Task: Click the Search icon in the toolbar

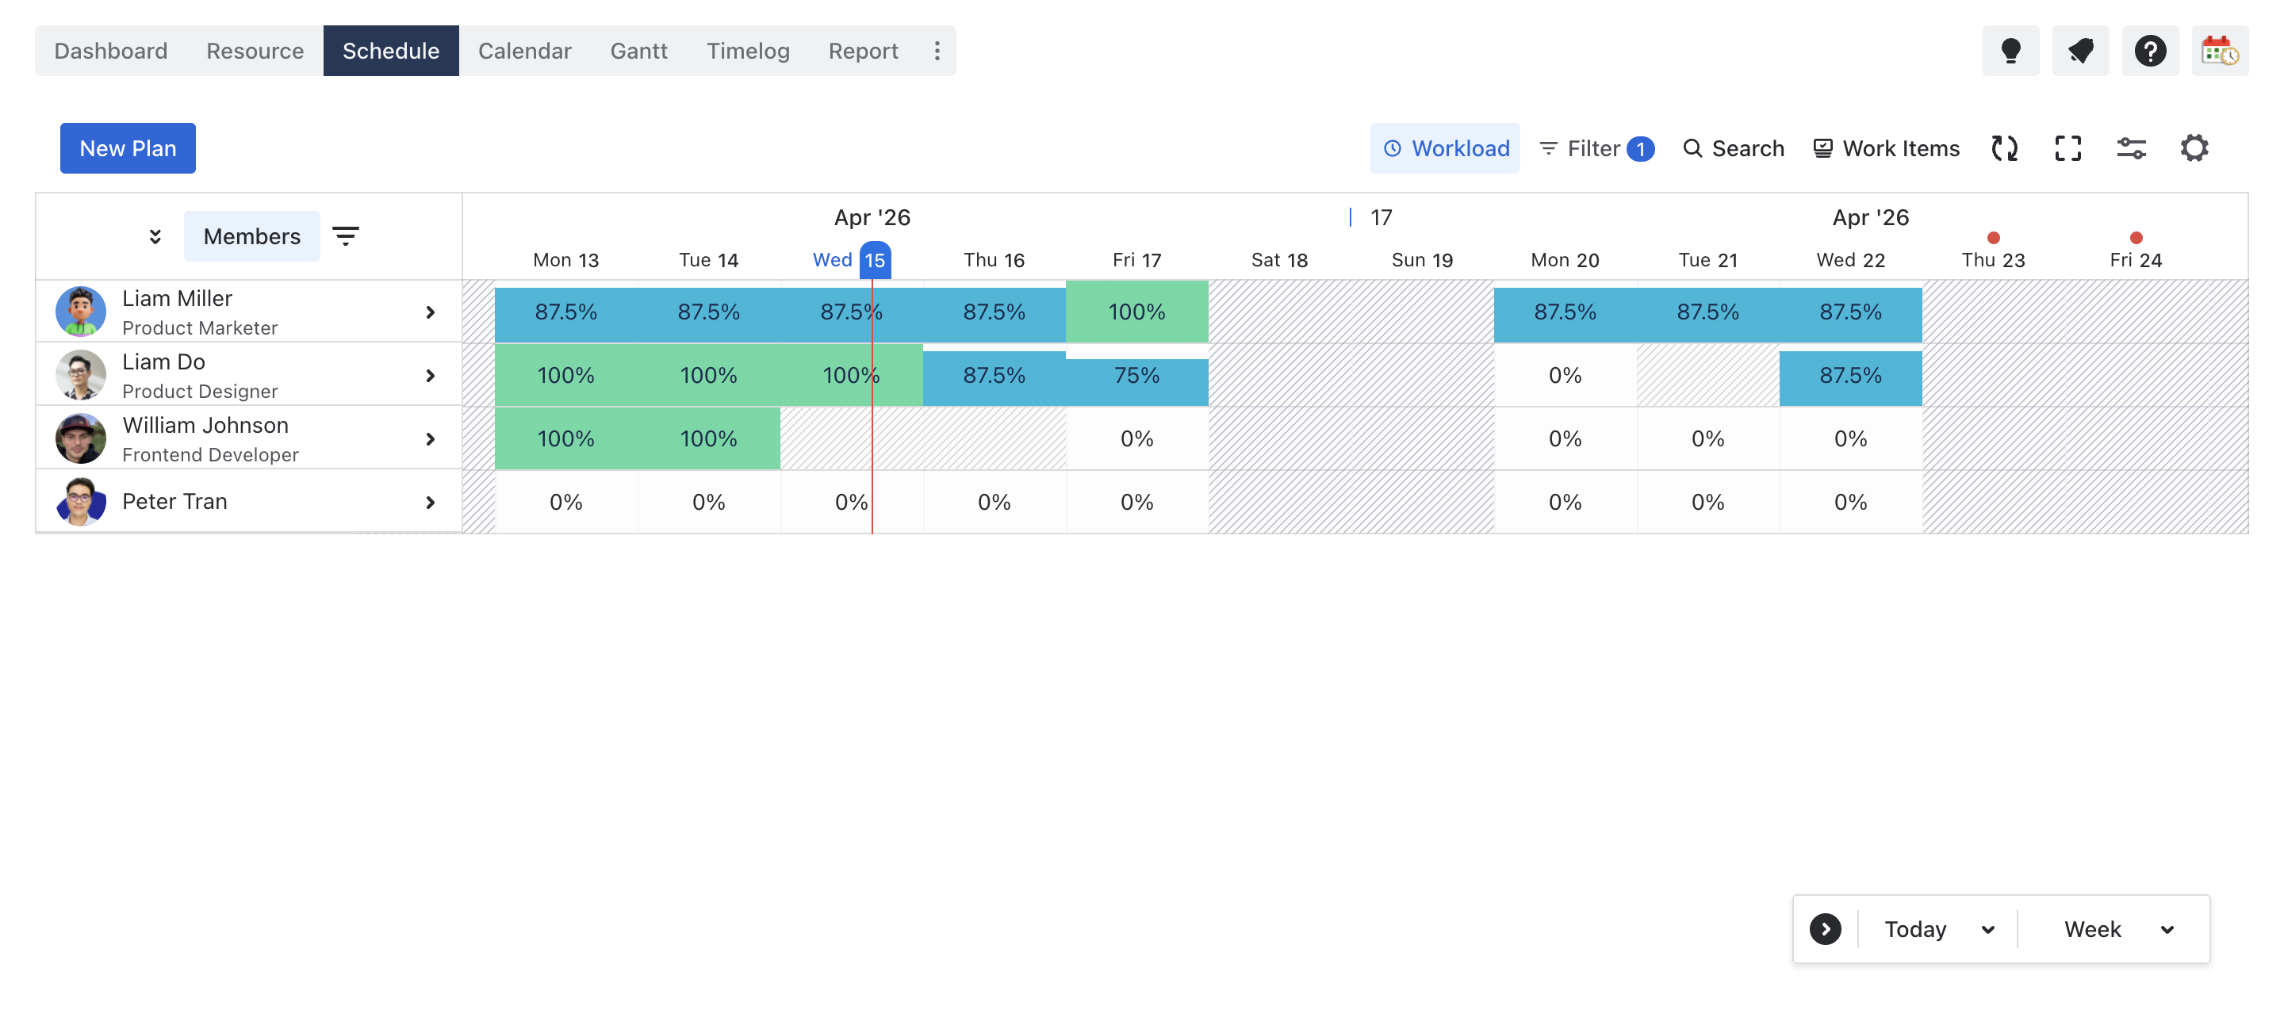Action: pyautogui.click(x=1733, y=148)
